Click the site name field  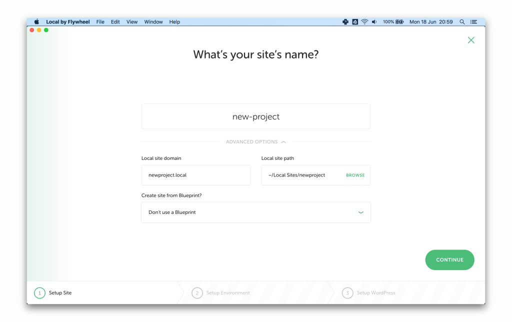(x=256, y=116)
